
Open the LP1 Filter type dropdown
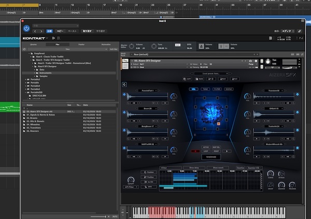click(x=131, y=187)
